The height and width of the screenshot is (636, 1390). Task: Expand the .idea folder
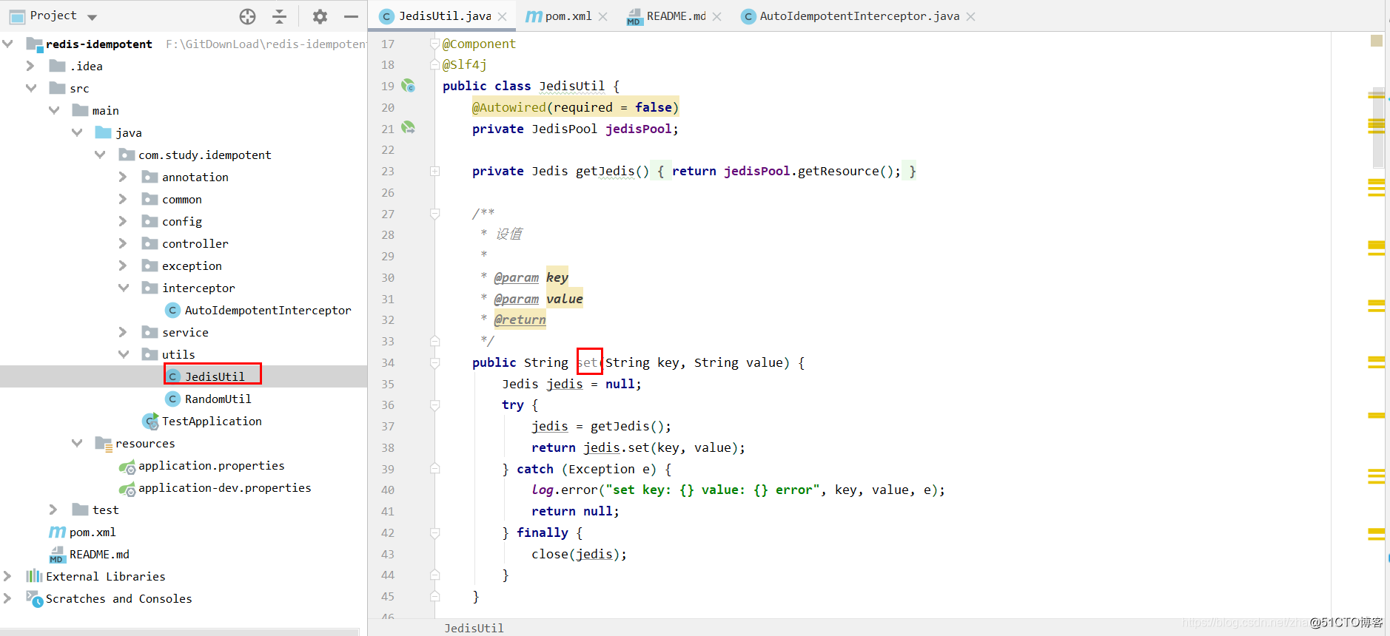click(x=30, y=66)
